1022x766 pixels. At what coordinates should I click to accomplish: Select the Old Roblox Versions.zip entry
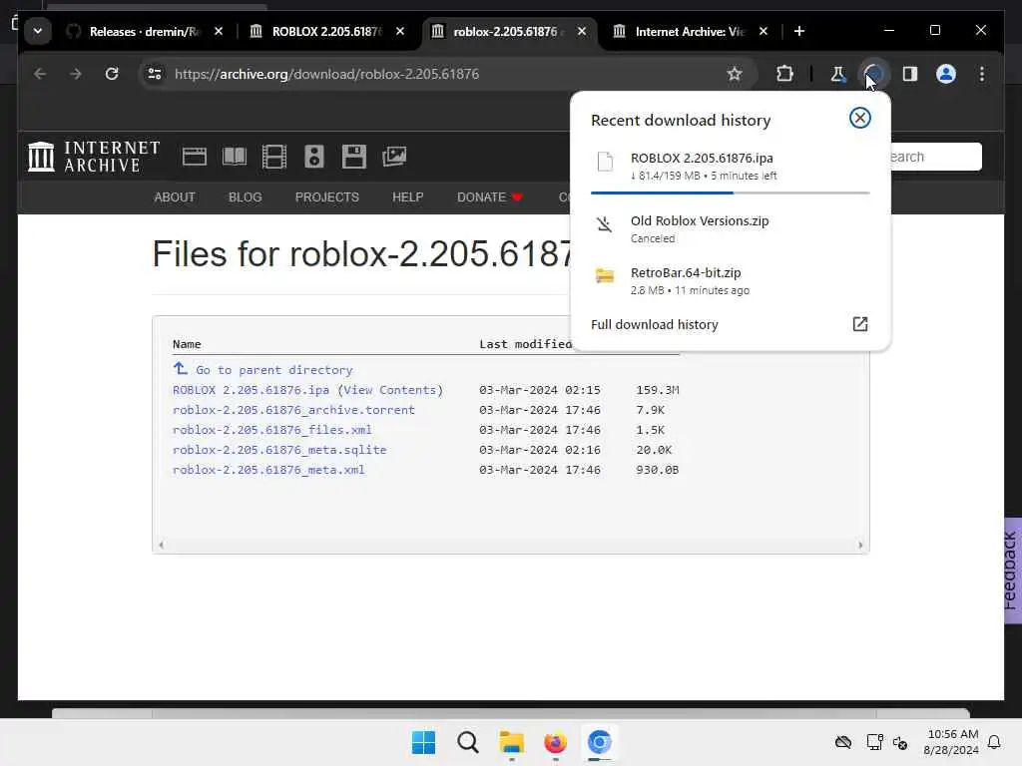pyautogui.click(x=730, y=228)
